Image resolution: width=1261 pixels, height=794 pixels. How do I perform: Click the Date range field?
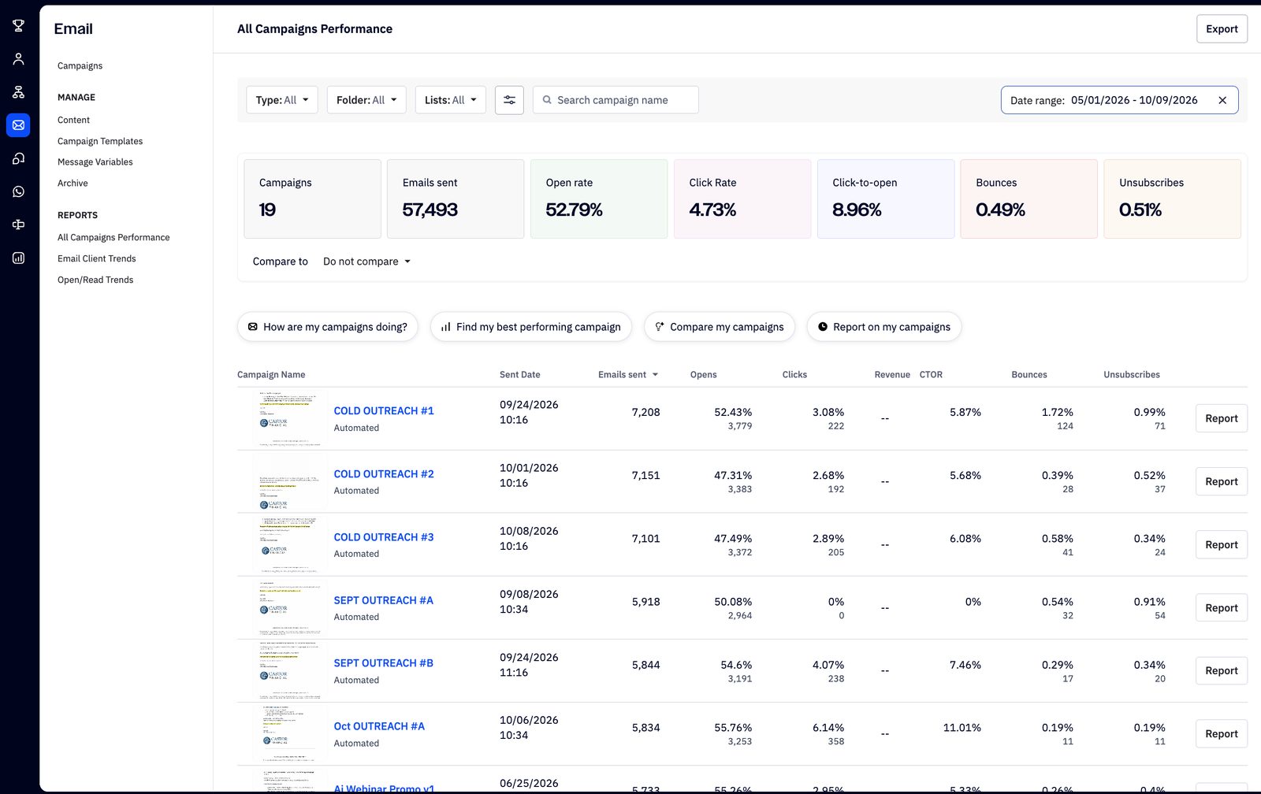pos(1119,100)
